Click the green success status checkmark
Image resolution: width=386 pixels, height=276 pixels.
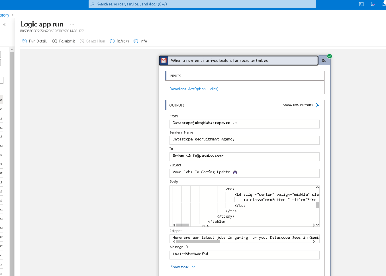(329, 57)
